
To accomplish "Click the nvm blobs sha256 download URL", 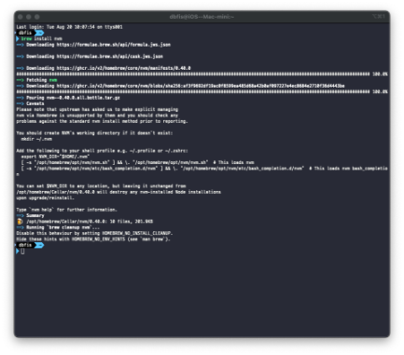I will click(201, 86).
